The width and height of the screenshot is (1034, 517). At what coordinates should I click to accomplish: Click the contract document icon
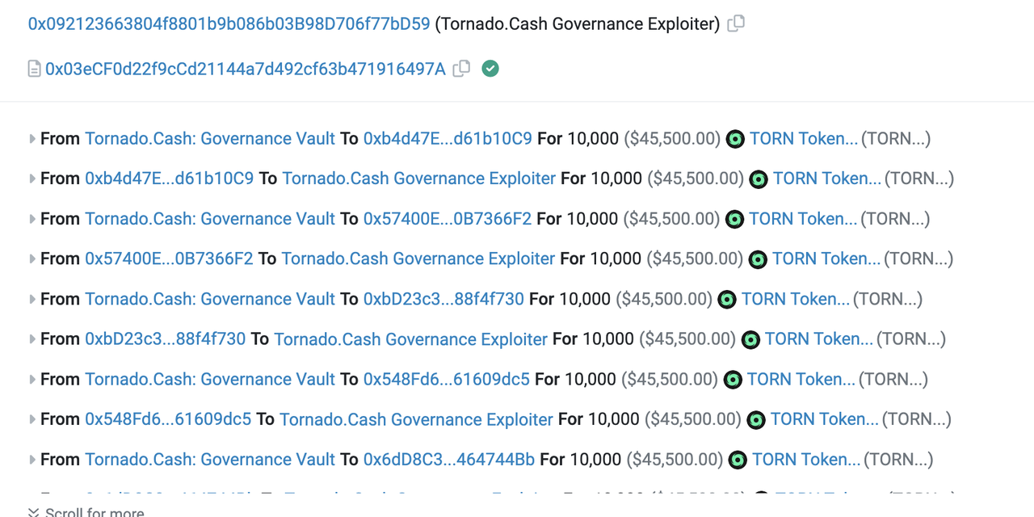34,69
